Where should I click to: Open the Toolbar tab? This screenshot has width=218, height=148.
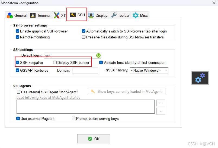[x=120, y=15]
